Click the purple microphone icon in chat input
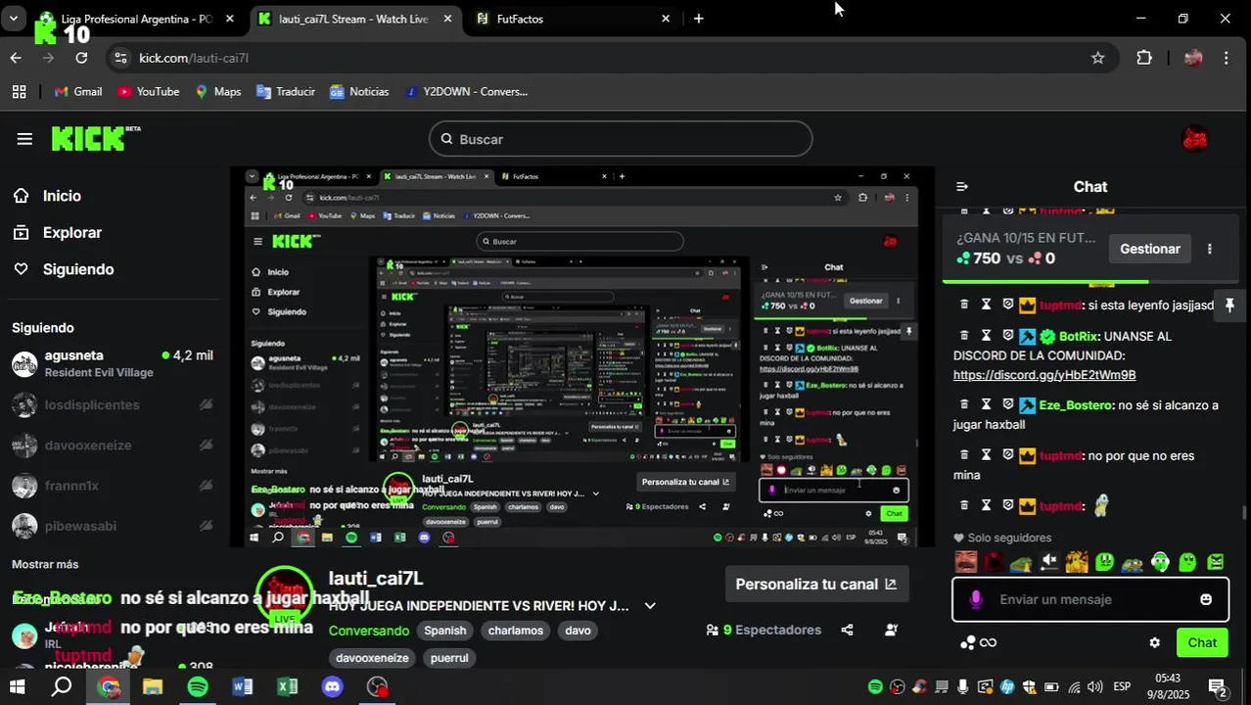Viewport: 1251px width, 705px height. [x=975, y=599]
